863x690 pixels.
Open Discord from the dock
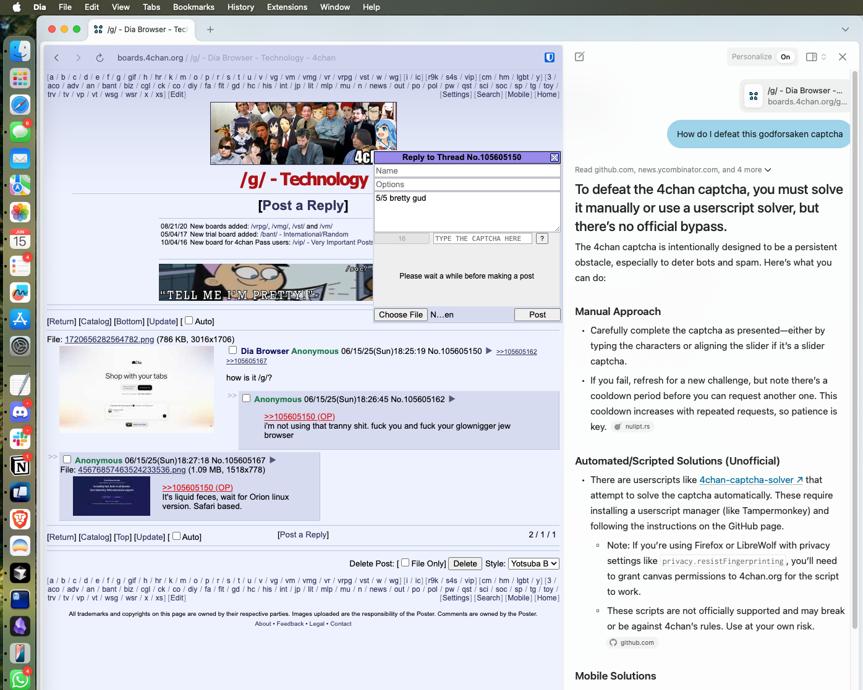[x=20, y=411]
